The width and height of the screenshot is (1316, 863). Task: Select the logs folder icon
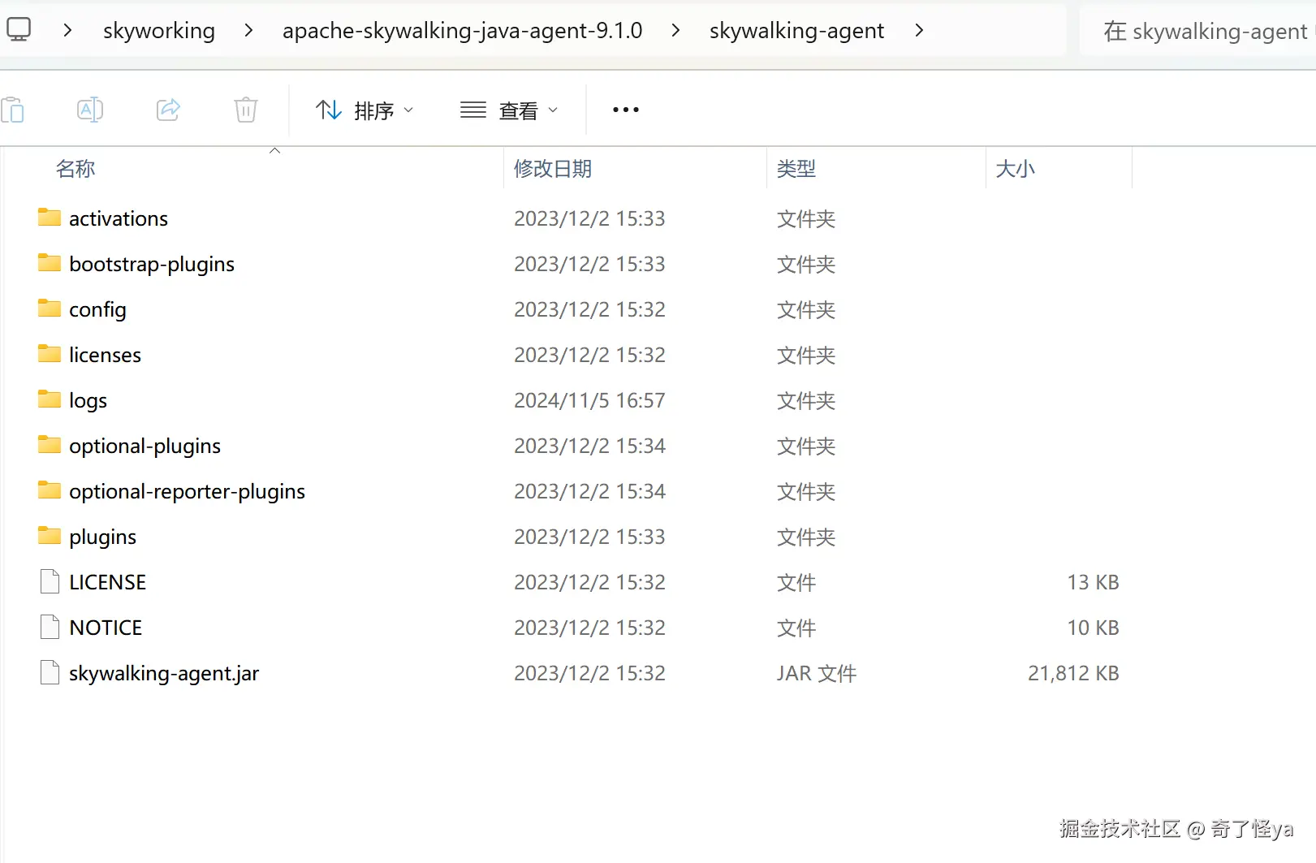tap(50, 399)
